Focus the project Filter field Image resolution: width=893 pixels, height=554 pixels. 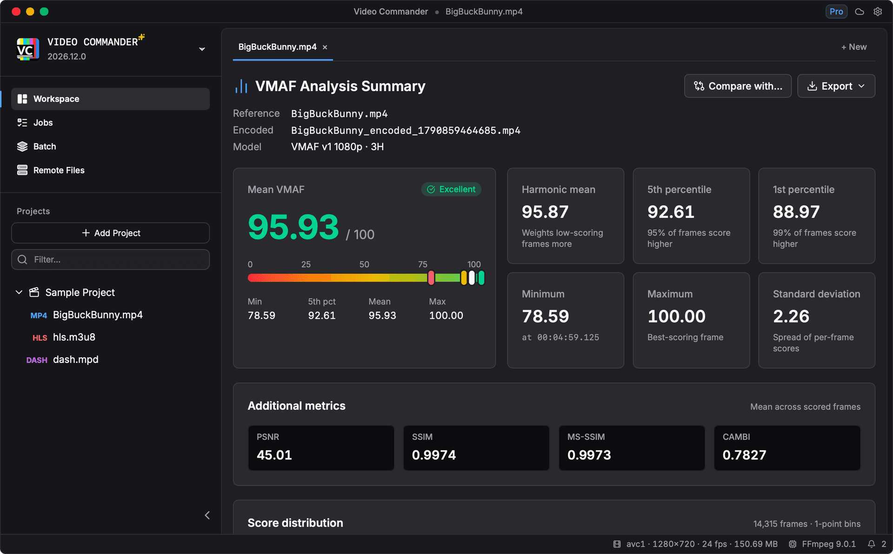coord(110,259)
